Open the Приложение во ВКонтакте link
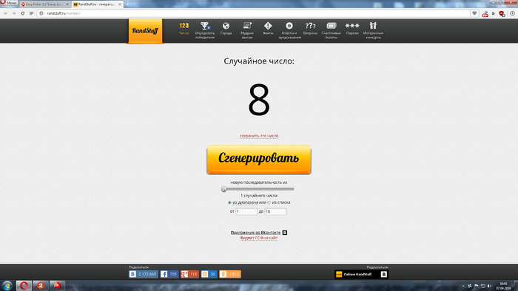 click(x=256, y=233)
